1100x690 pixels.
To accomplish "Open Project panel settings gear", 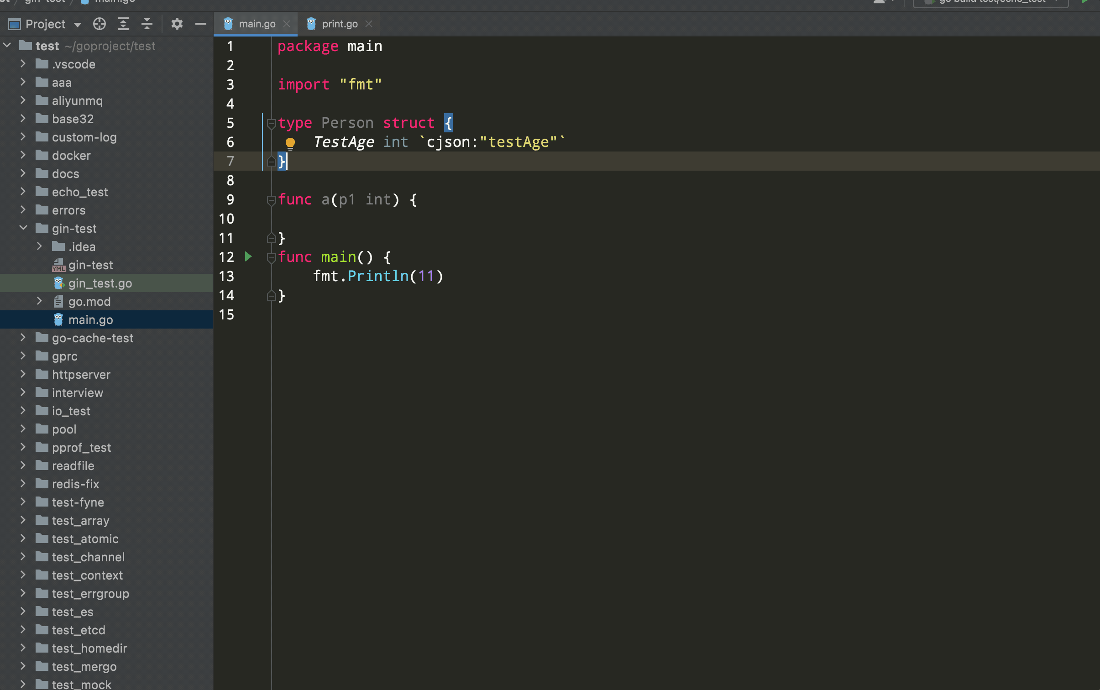I will tap(177, 24).
